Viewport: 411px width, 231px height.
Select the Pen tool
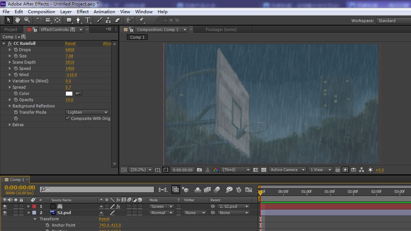coord(78,20)
